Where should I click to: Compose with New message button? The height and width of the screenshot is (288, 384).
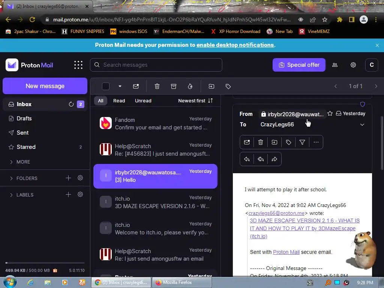45,86
